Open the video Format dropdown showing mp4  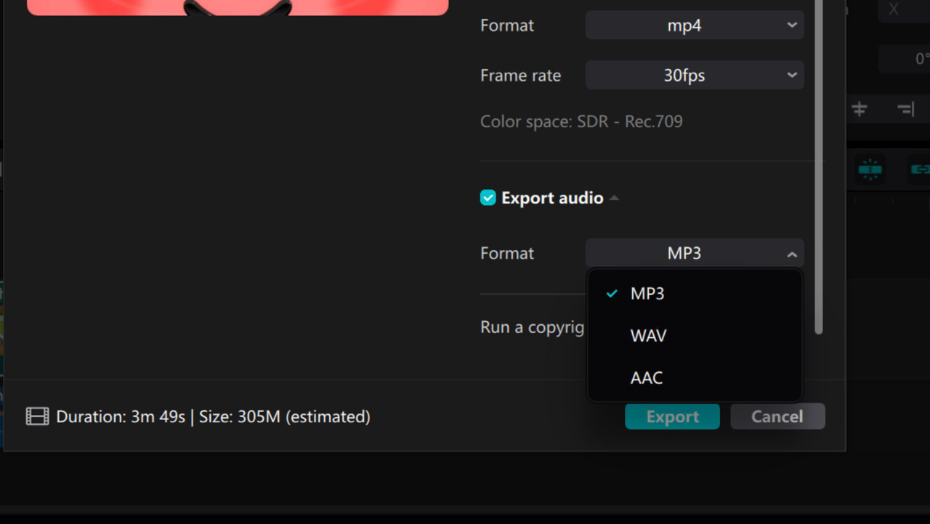point(694,25)
